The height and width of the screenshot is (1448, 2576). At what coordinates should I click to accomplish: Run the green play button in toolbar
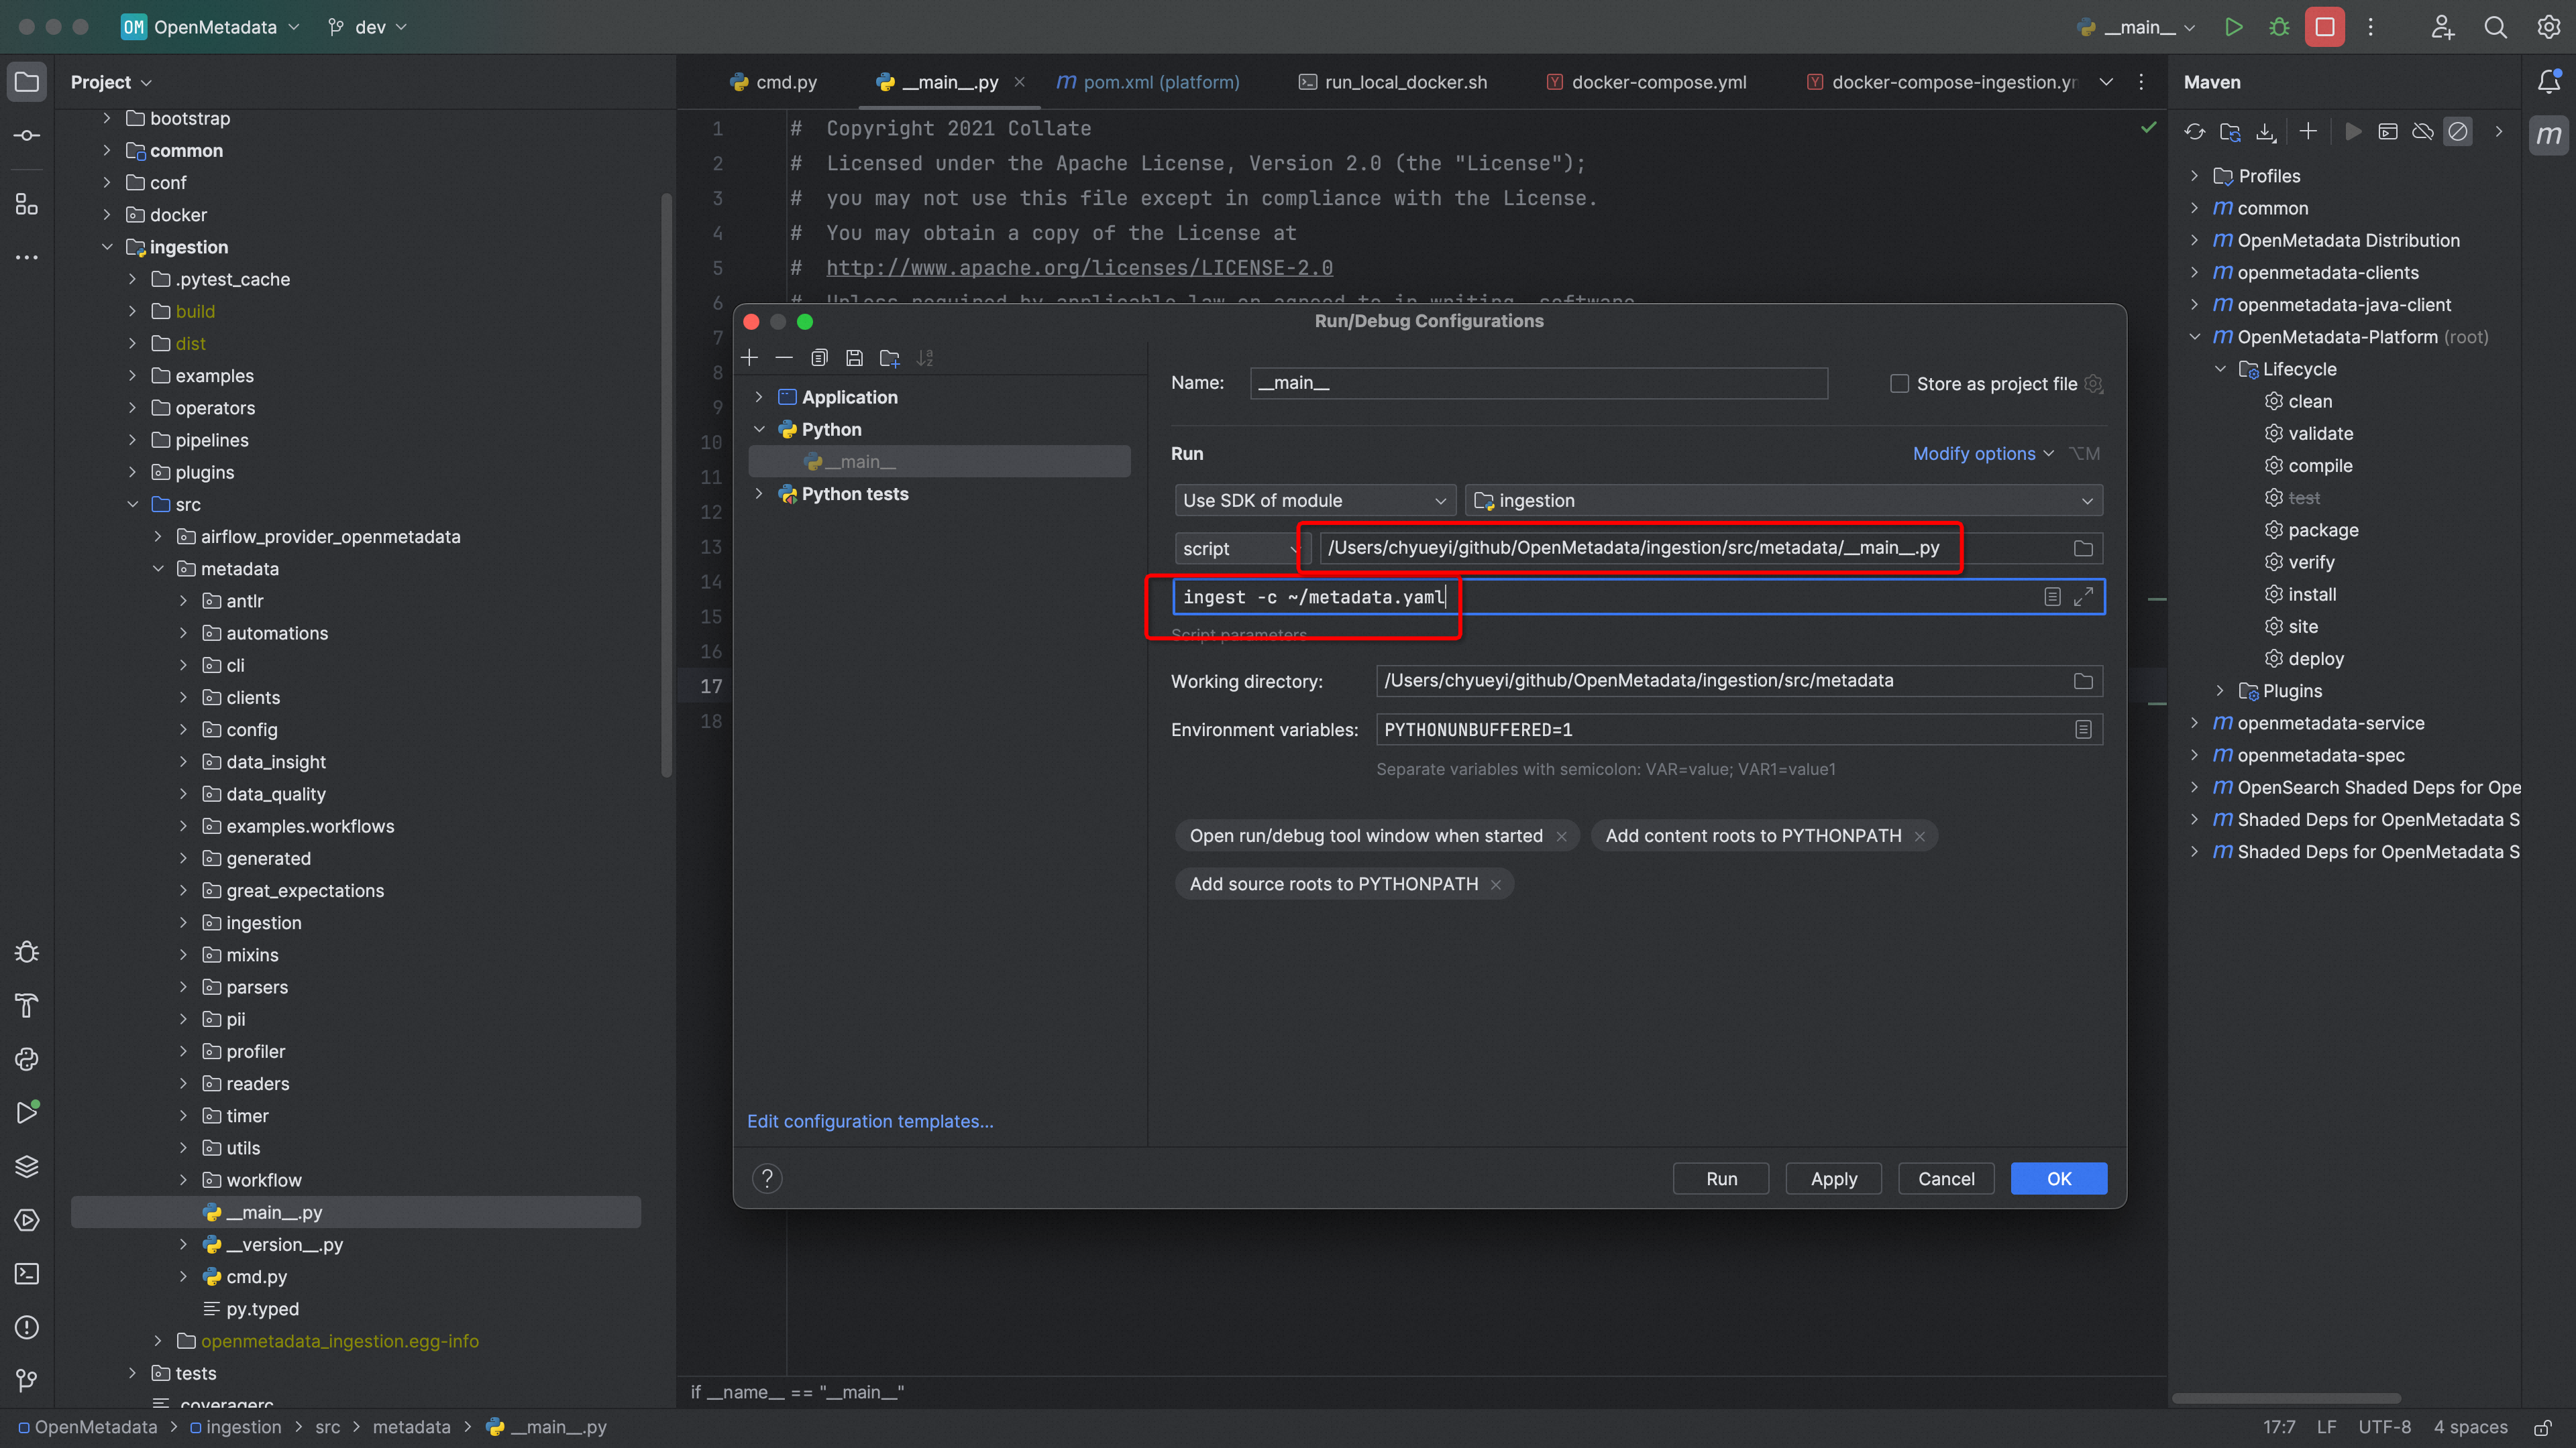tap(2233, 27)
